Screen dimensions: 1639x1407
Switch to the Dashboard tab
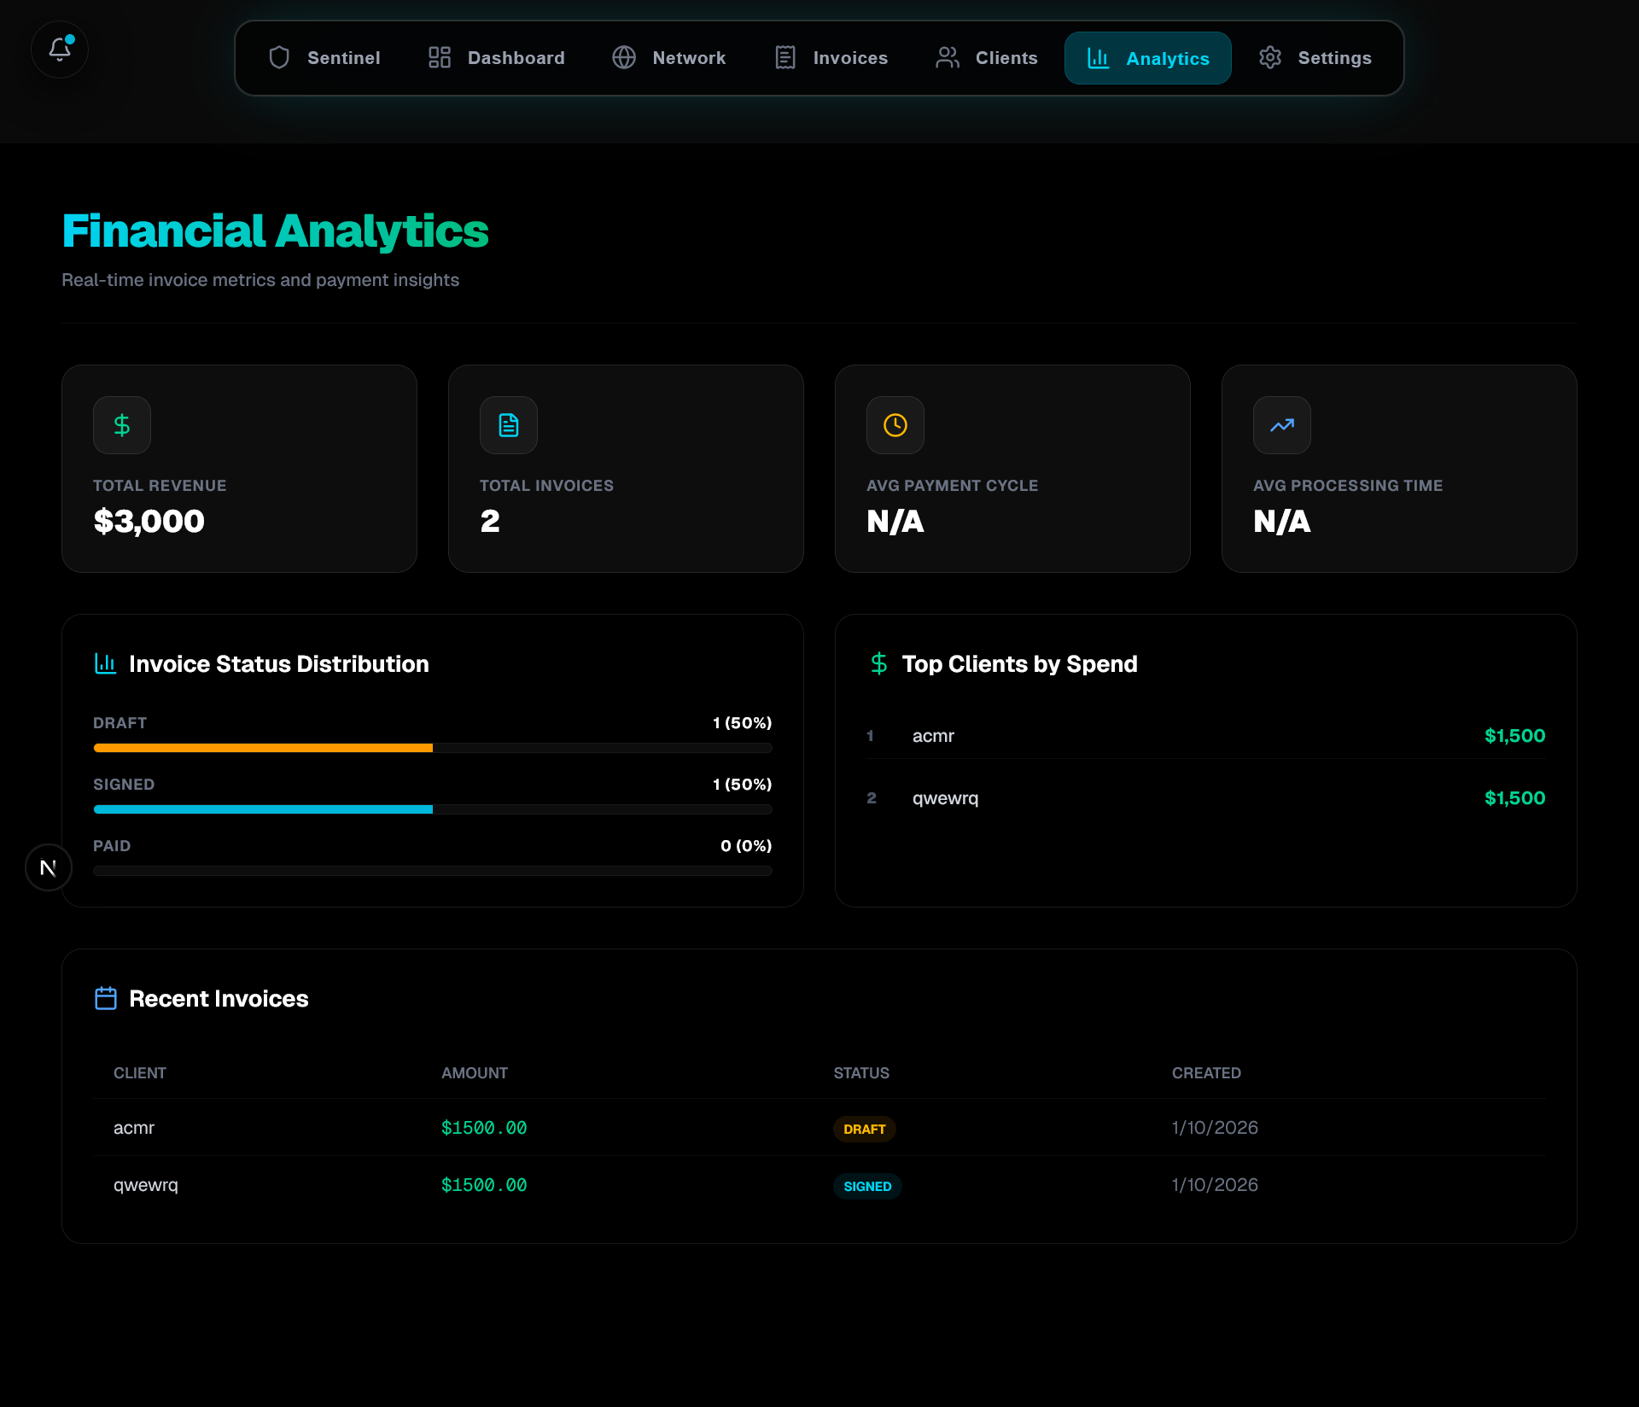[x=496, y=58]
